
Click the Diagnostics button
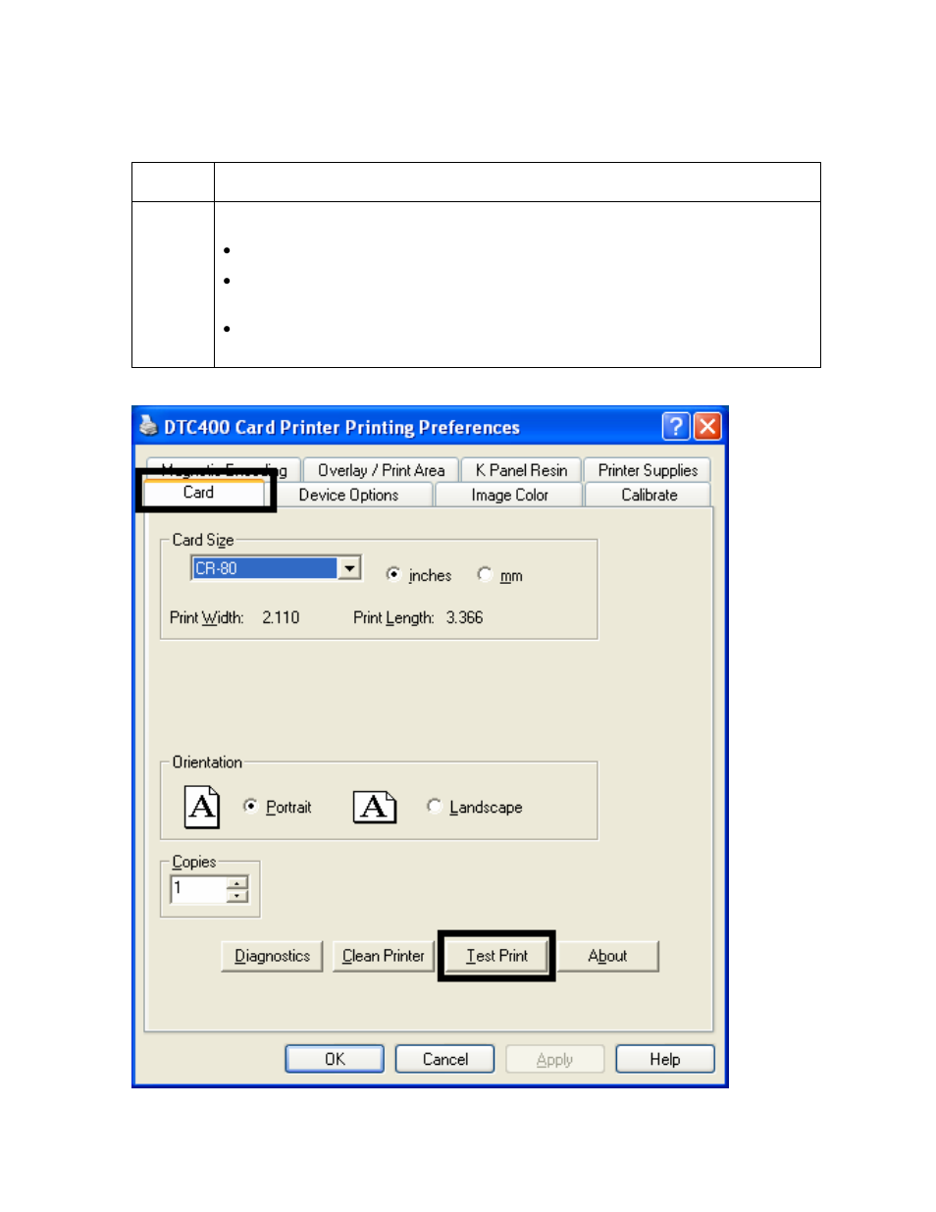(272, 956)
